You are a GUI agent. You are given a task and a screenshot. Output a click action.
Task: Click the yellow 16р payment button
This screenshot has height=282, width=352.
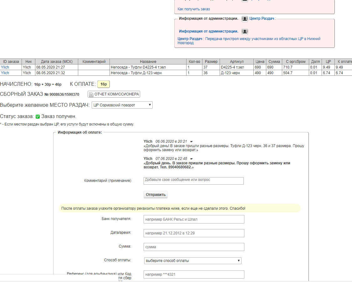point(104,84)
